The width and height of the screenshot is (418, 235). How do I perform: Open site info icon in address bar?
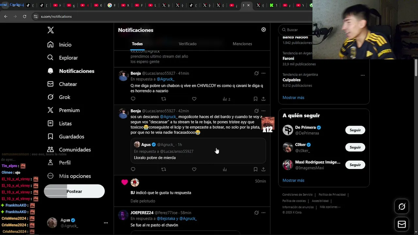tap(36, 16)
